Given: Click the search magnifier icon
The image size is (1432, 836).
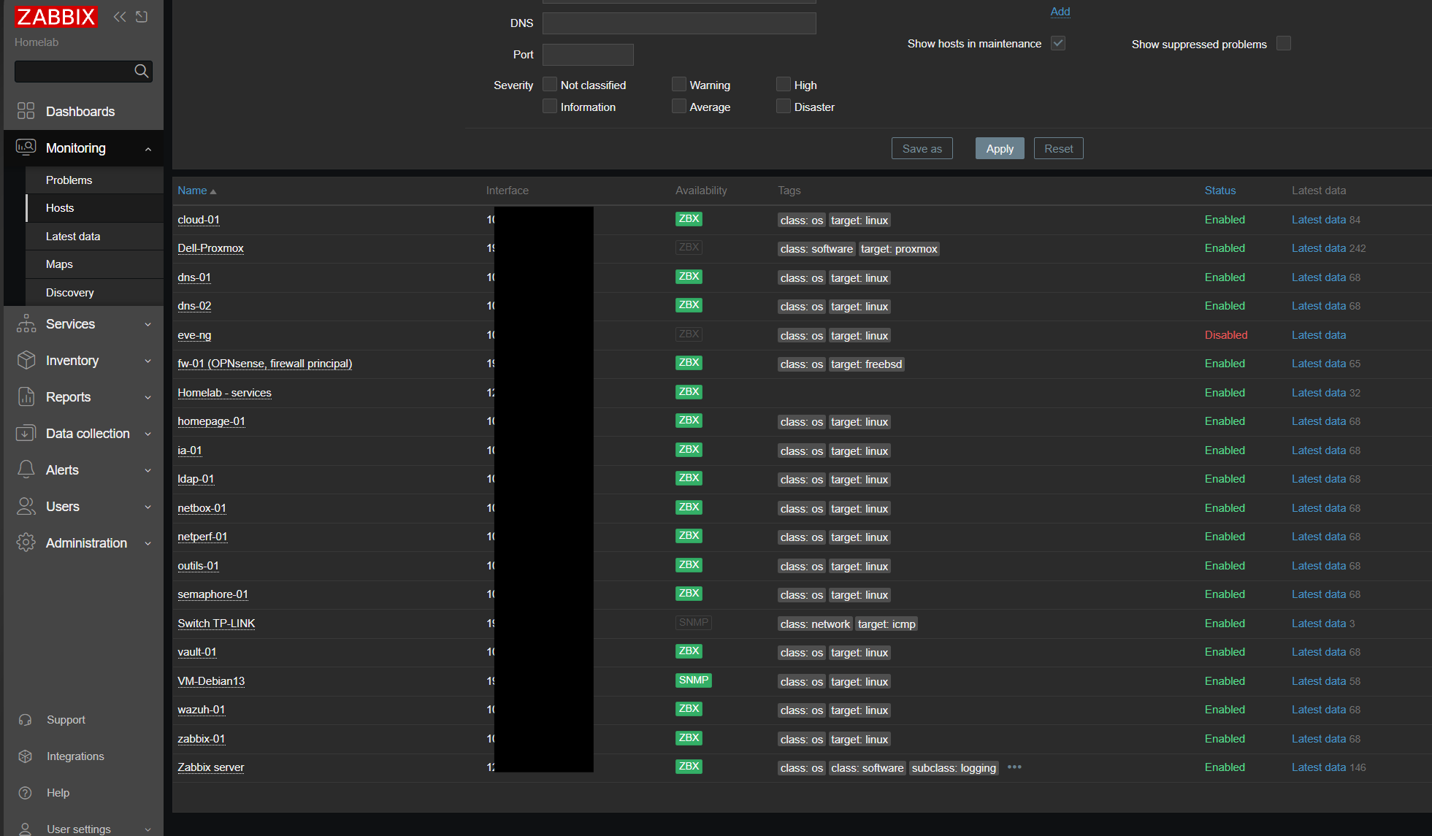Looking at the screenshot, I should click(142, 71).
